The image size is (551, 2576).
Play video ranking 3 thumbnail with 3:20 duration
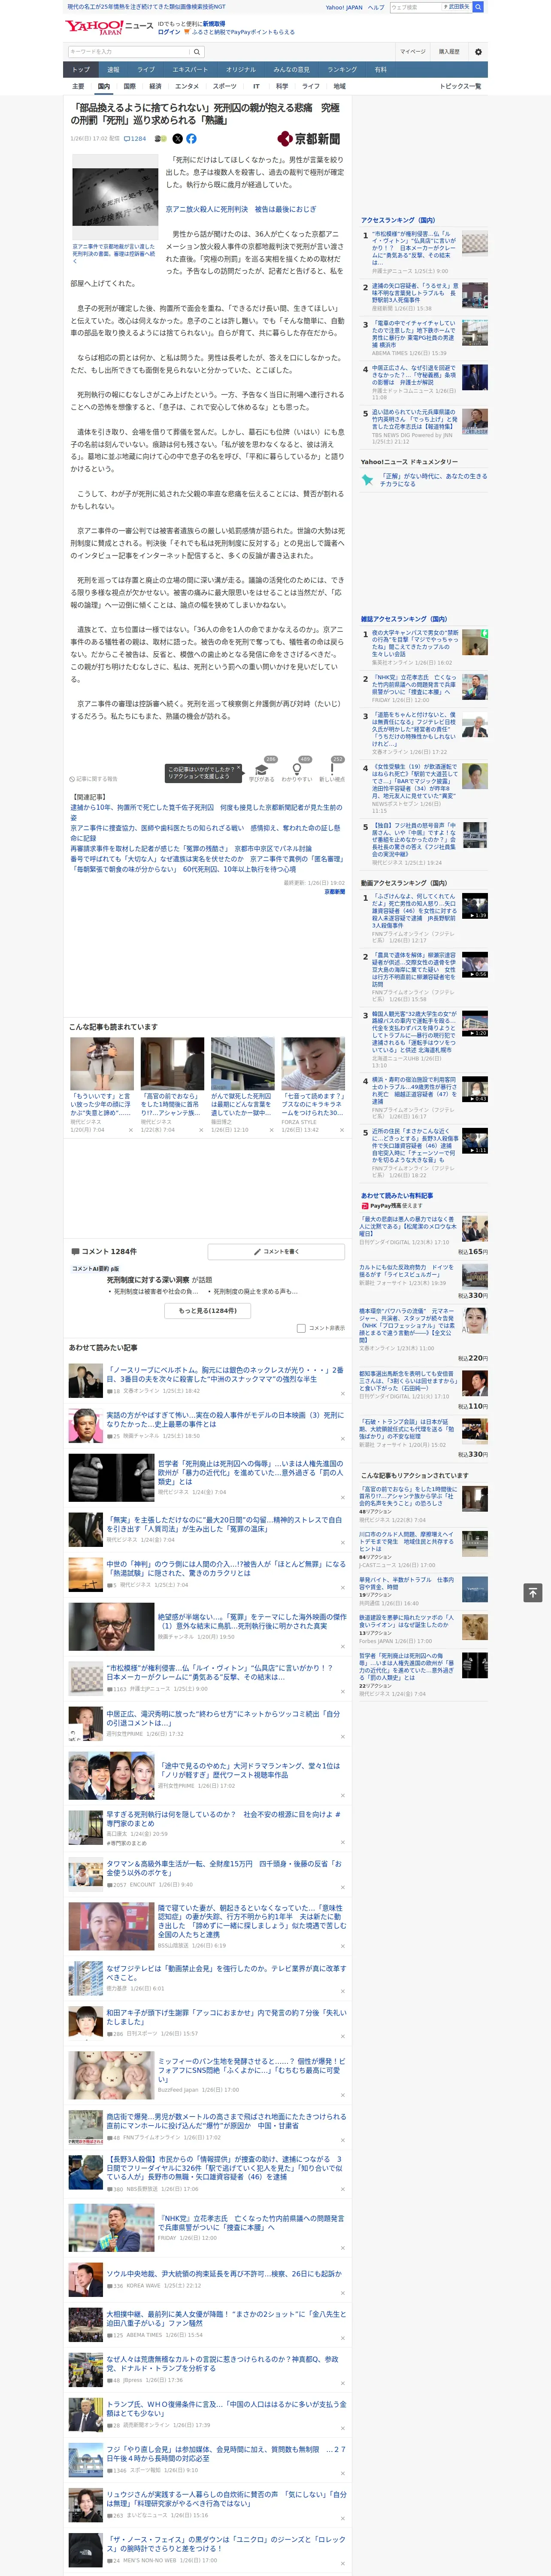click(x=475, y=1024)
